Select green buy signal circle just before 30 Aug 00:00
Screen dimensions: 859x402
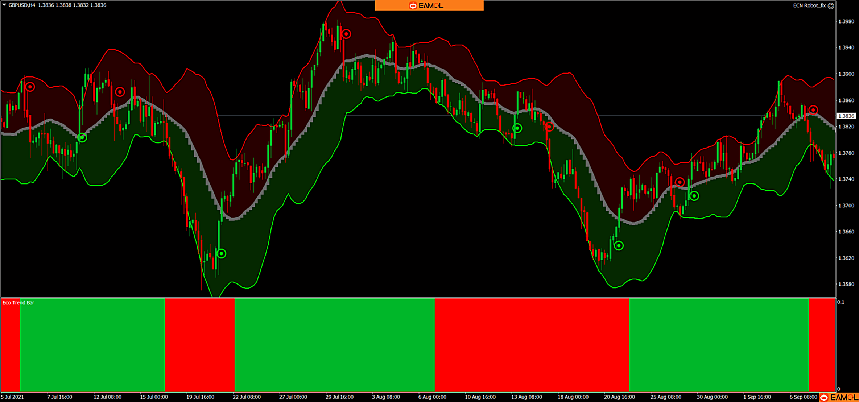(x=694, y=196)
